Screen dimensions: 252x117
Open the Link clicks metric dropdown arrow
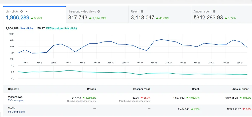click(x=27, y=11)
